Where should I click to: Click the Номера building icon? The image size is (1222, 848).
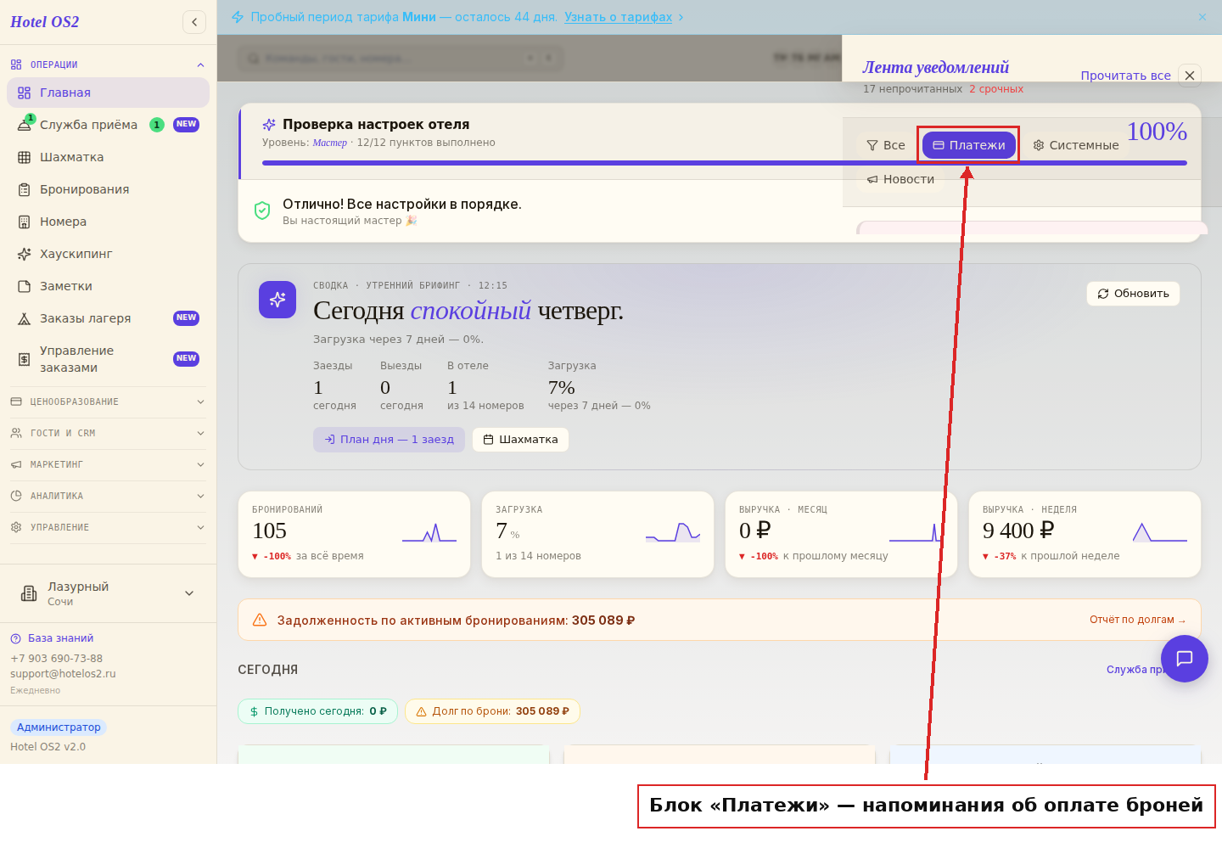coord(25,222)
